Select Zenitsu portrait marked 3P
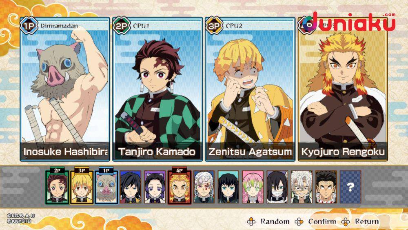The width and height of the screenshot is (408, 230). click(x=82, y=187)
